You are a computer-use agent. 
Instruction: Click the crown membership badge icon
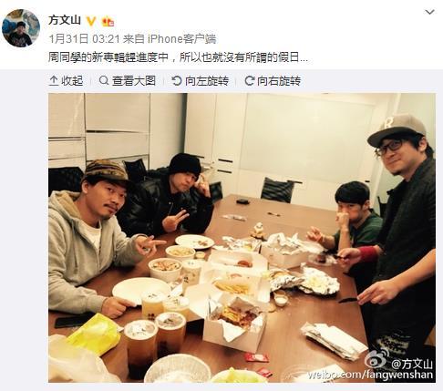[108, 21]
